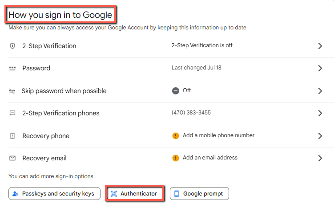Expand the Skip password when possible chevron
Viewport: 334px width, 208px height.
pos(320,91)
